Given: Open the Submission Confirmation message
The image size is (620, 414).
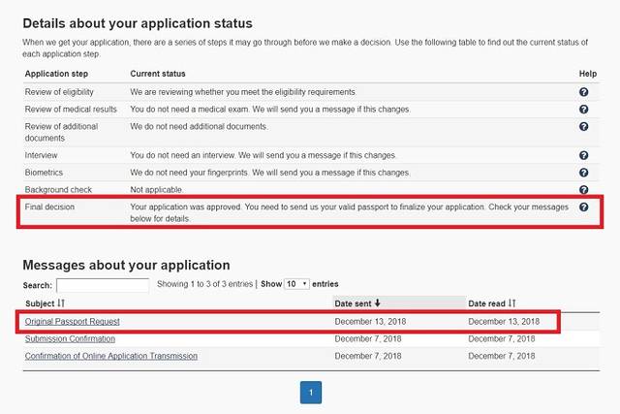Looking at the screenshot, I should tap(70, 338).
